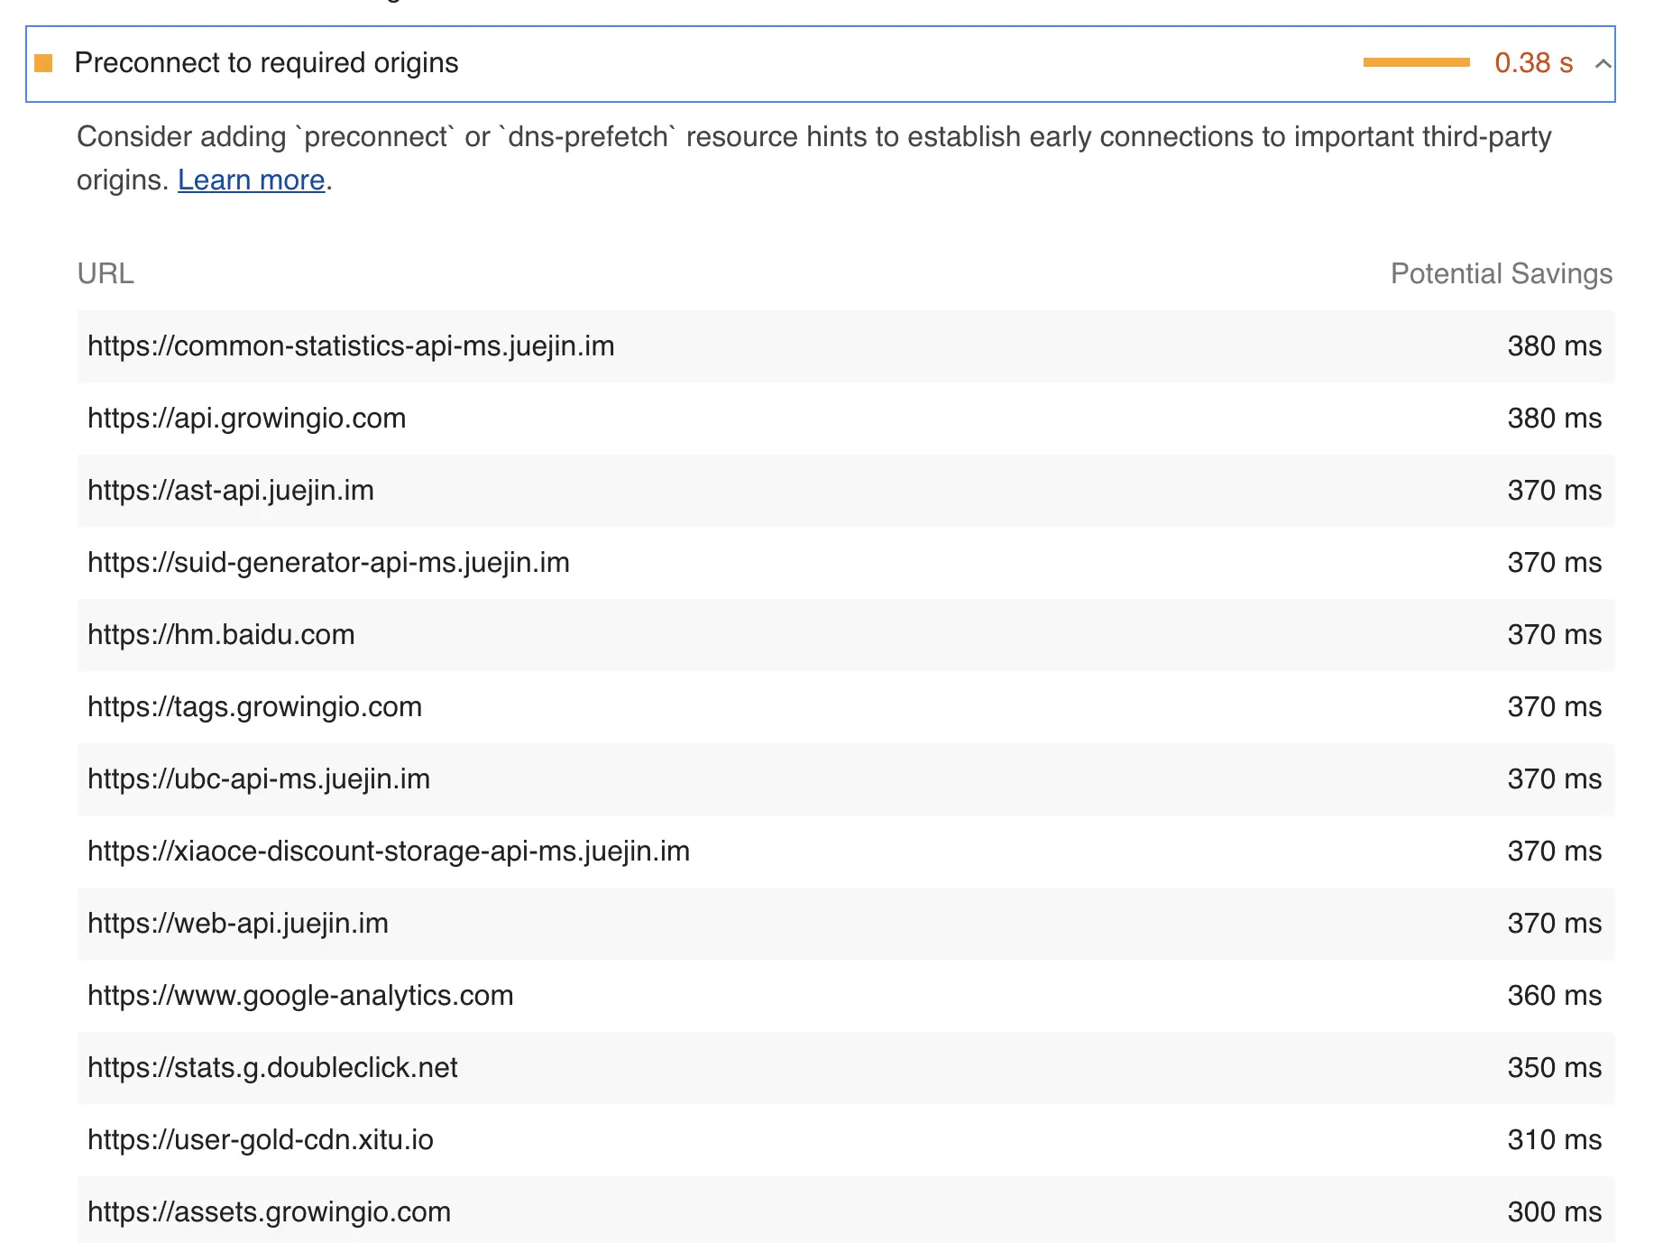Click 370 ms savings for ast-api.juejin.im row

coord(1554,491)
